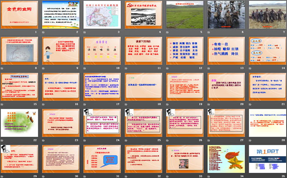287x178 pixels.
Task: Select slide 28 pale yellow text slide
Action: (x=267, y=123)
